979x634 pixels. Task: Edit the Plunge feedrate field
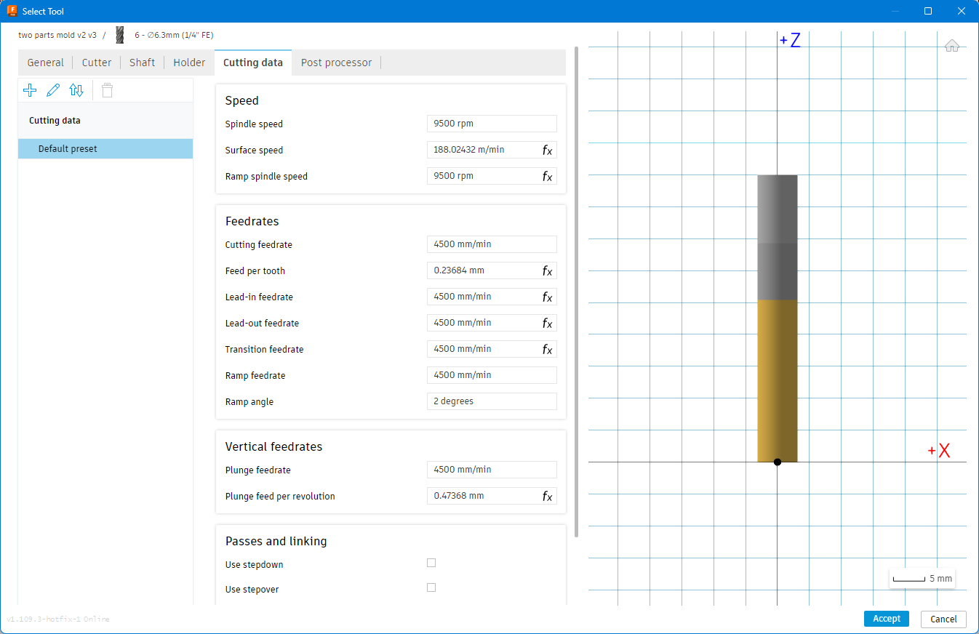[492, 470]
